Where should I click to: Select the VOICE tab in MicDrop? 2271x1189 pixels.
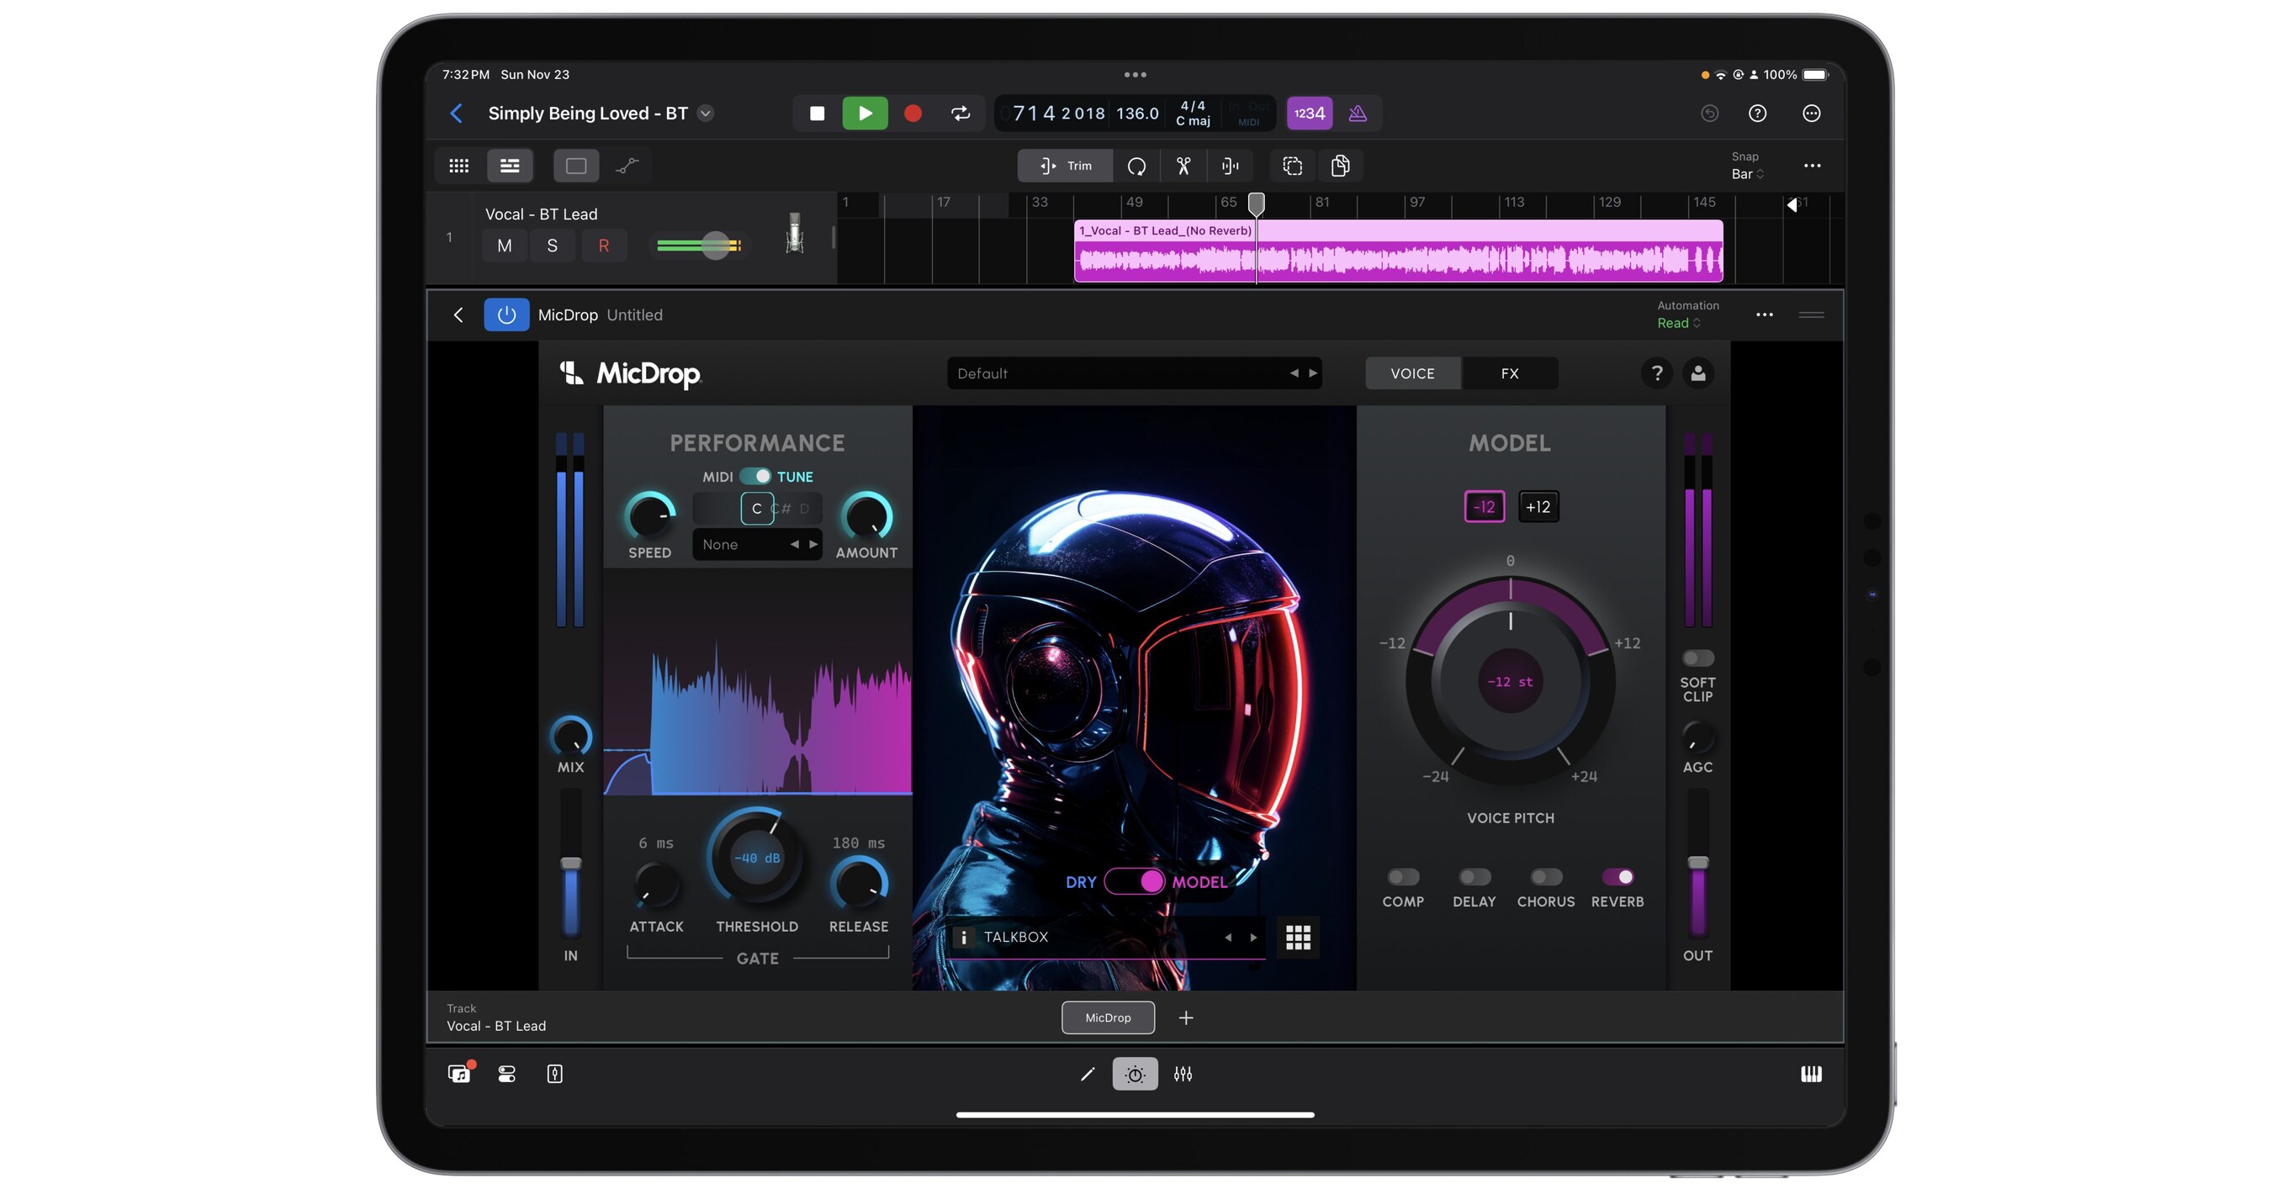1412,373
